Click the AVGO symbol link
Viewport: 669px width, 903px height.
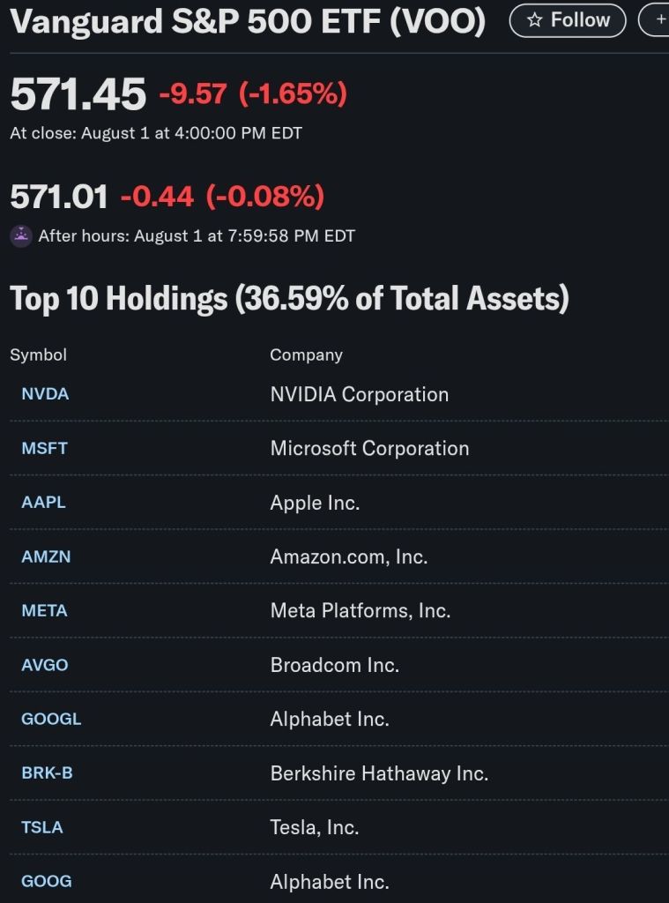click(x=44, y=665)
